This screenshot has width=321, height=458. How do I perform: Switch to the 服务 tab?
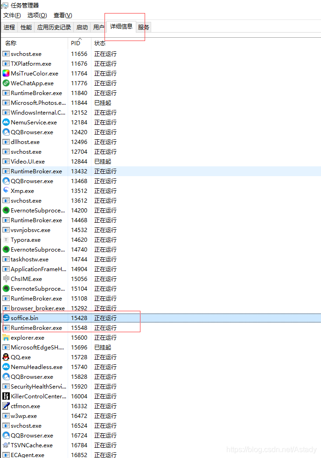[143, 27]
